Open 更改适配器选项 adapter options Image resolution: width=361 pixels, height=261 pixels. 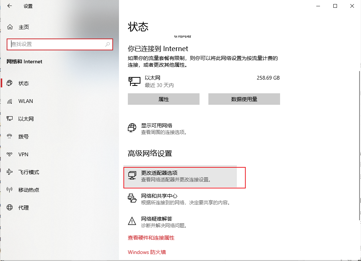pos(159,173)
